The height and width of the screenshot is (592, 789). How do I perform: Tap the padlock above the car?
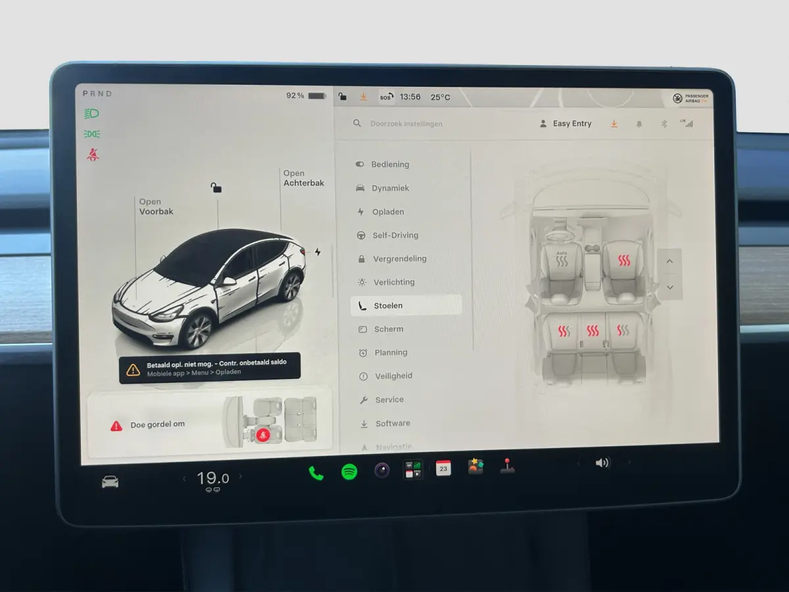(x=216, y=187)
